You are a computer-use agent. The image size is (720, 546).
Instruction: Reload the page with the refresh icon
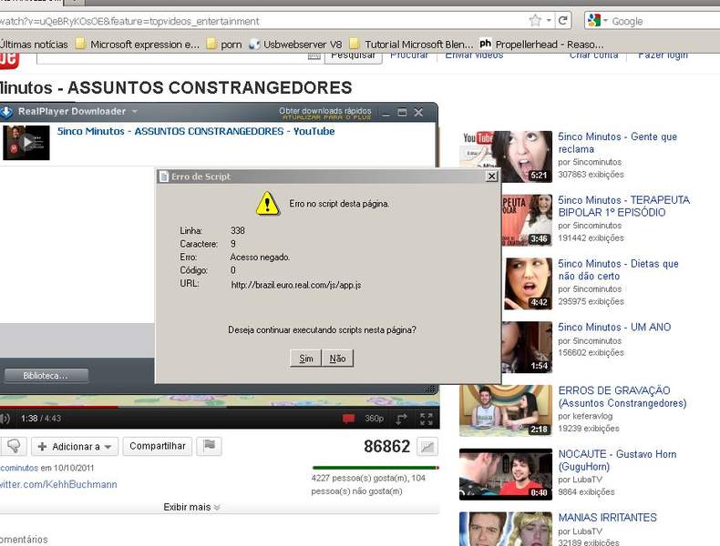563,20
